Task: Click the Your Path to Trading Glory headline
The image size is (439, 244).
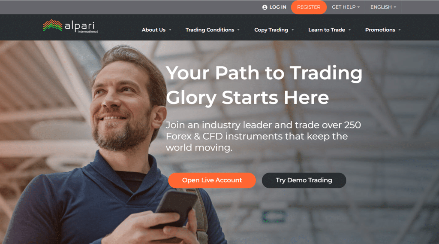Action: click(x=264, y=85)
